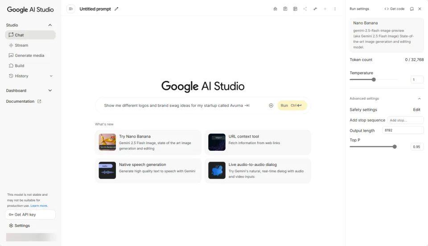This screenshot has height=246, width=428.
Task: Open Chat in the Studio sidebar
Action: pyautogui.click(x=30, y=35)
